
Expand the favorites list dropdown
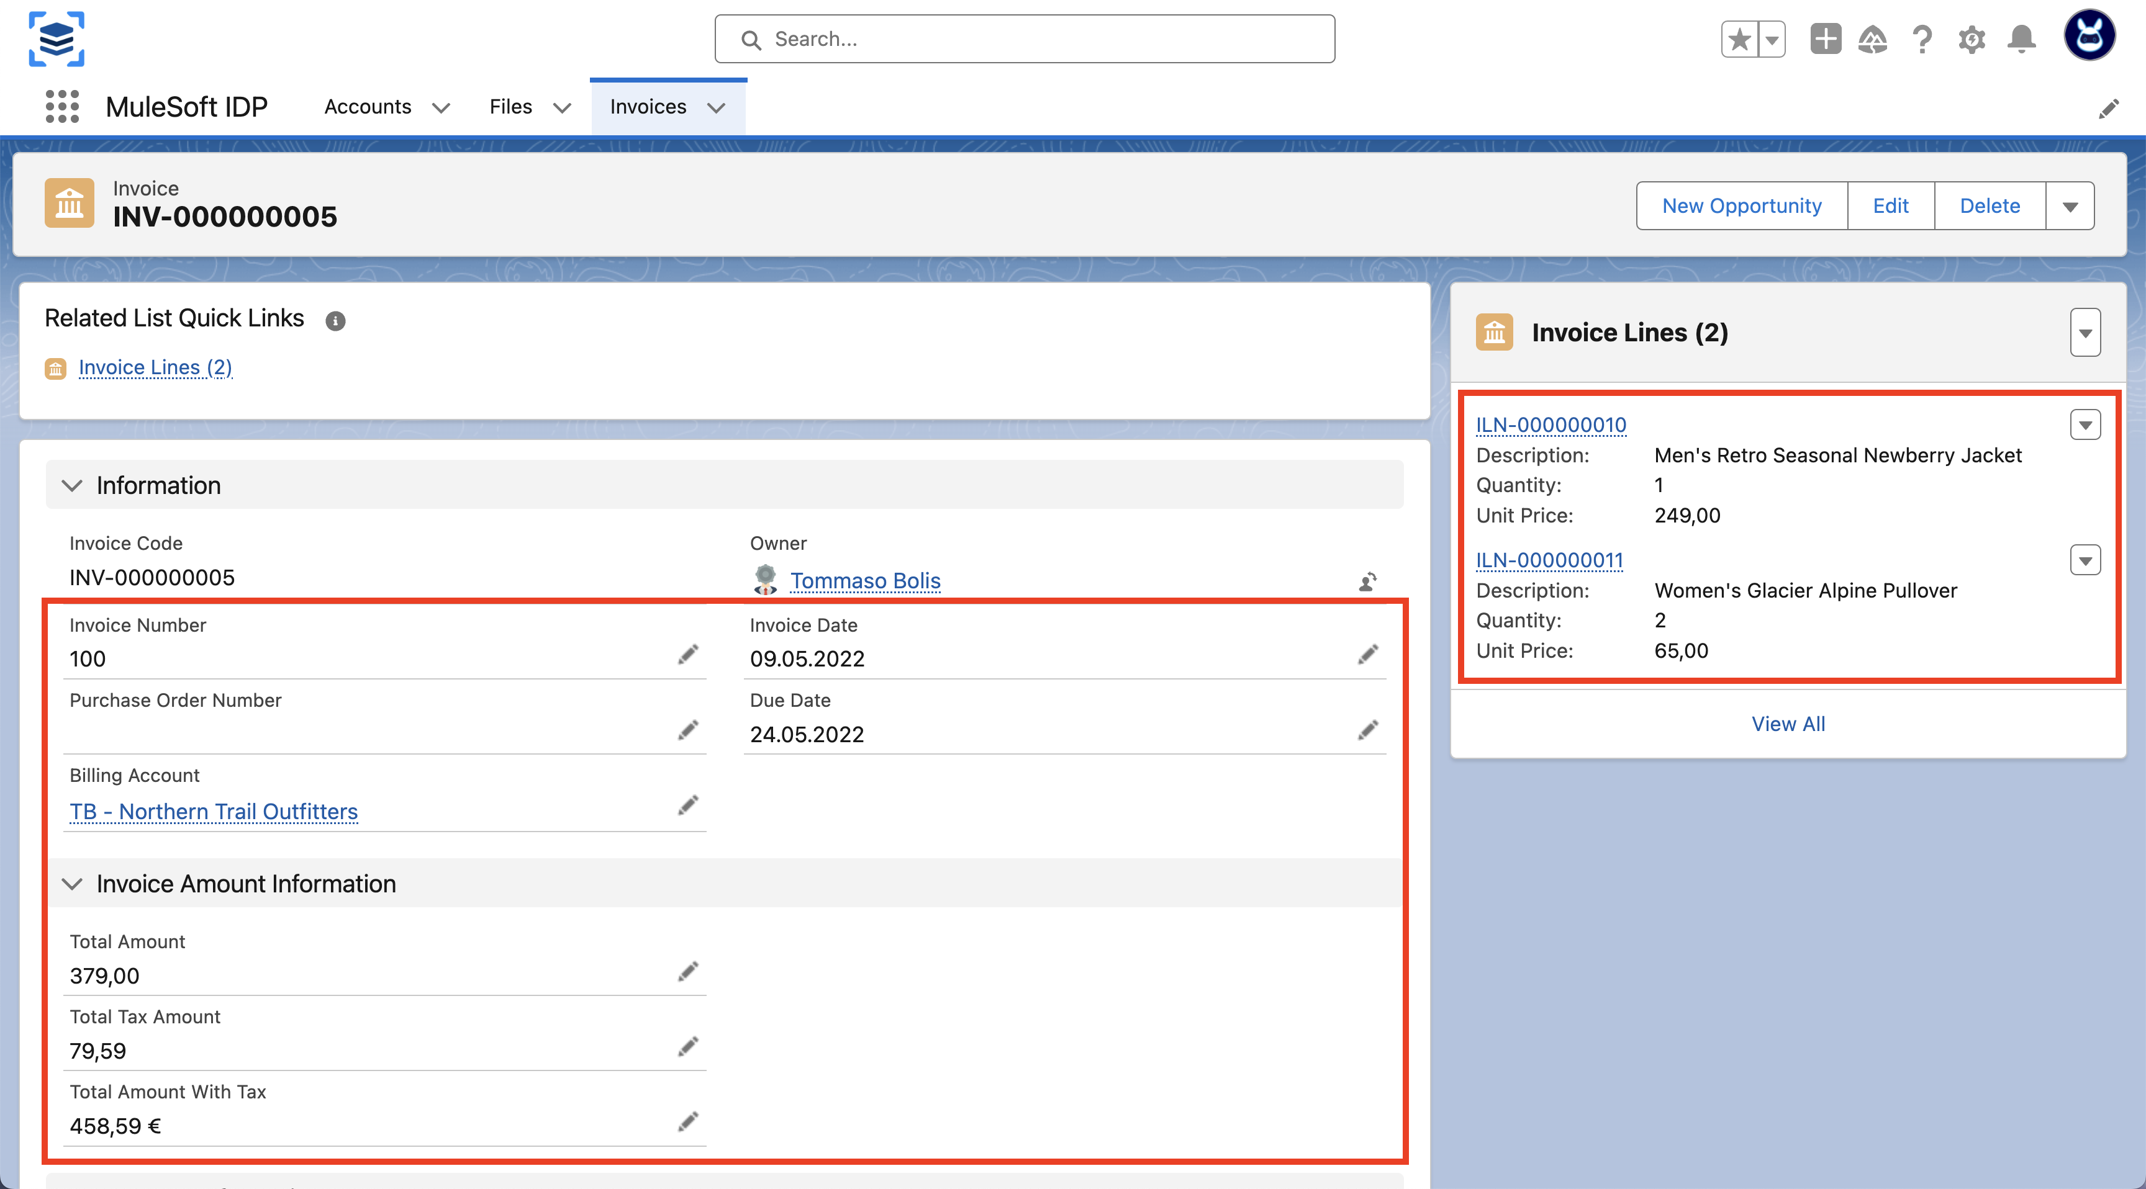[x=1772, y=39]
